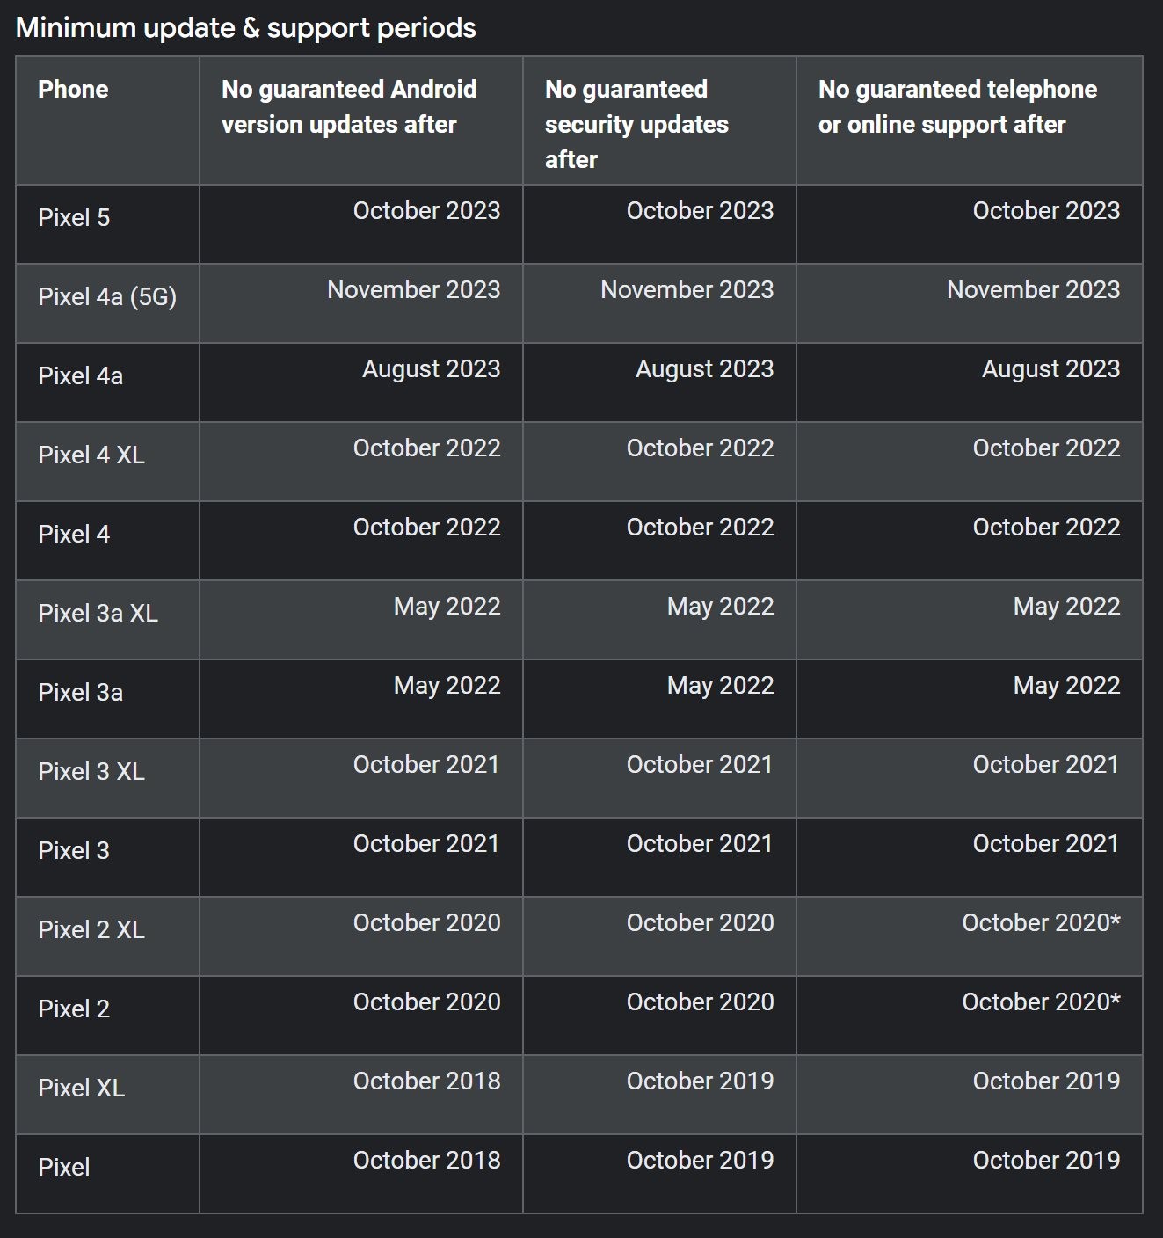Viewport: 1163px width, 1238px height.
Task: Select the Pixel 3a XL row label
Action: [x=98, y=614]
